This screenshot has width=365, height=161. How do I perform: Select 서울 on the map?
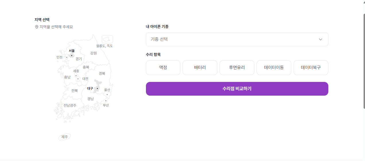tap(72, 51)
